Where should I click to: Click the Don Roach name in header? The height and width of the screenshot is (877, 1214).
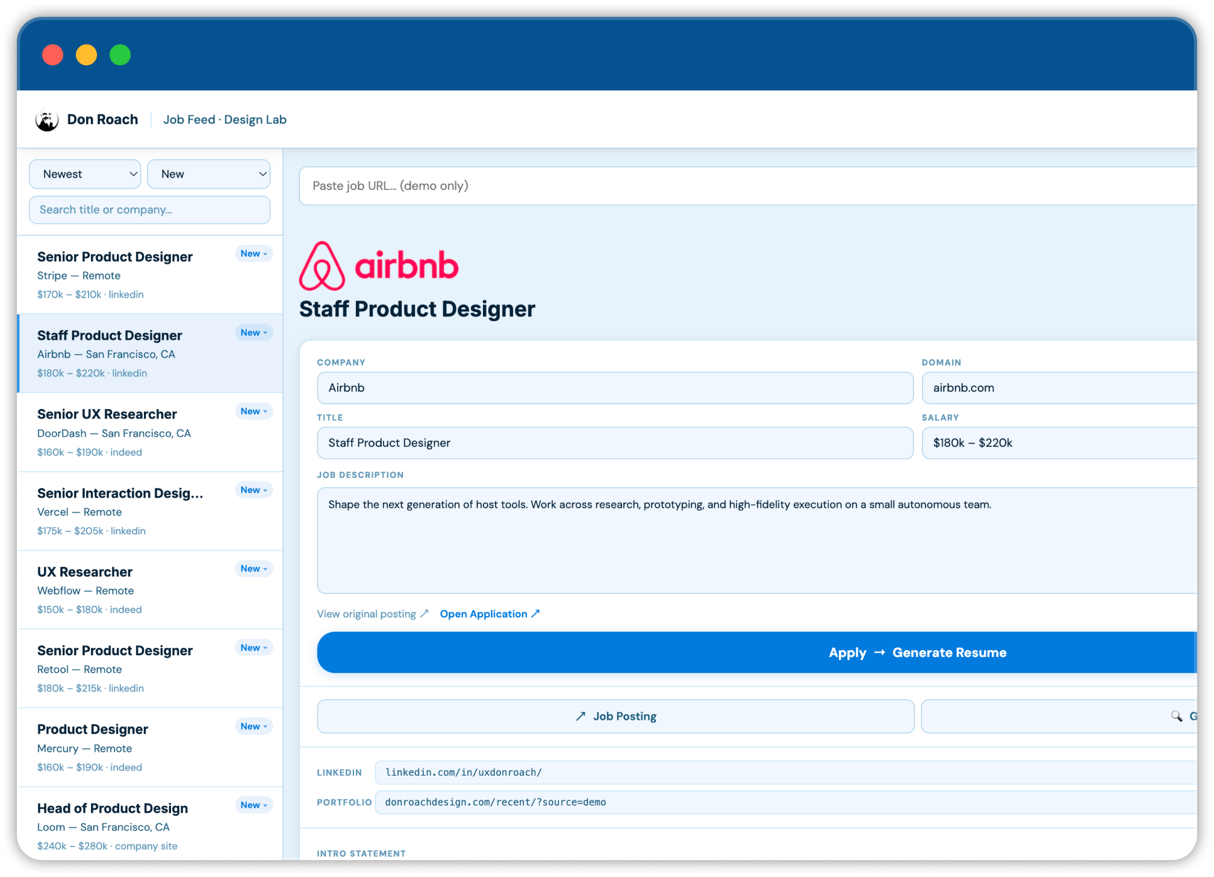(102, 120)
